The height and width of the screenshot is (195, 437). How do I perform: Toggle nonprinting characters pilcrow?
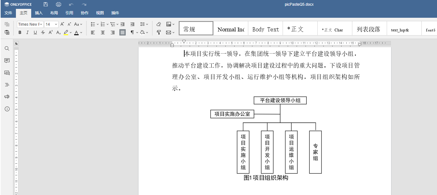[x=132, y=32]
